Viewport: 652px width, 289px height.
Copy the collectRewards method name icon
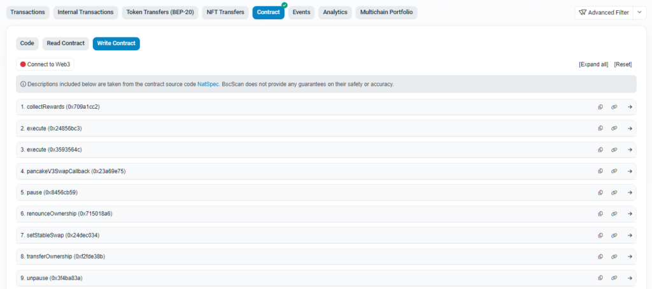[x=600, y=107]
